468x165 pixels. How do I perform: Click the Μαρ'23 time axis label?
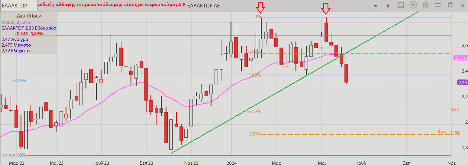point(17,163)
